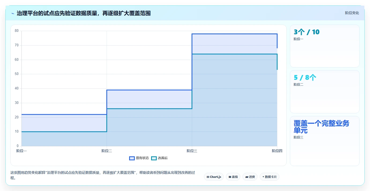Click the 阶段一 caption in first card

point(298,39)
